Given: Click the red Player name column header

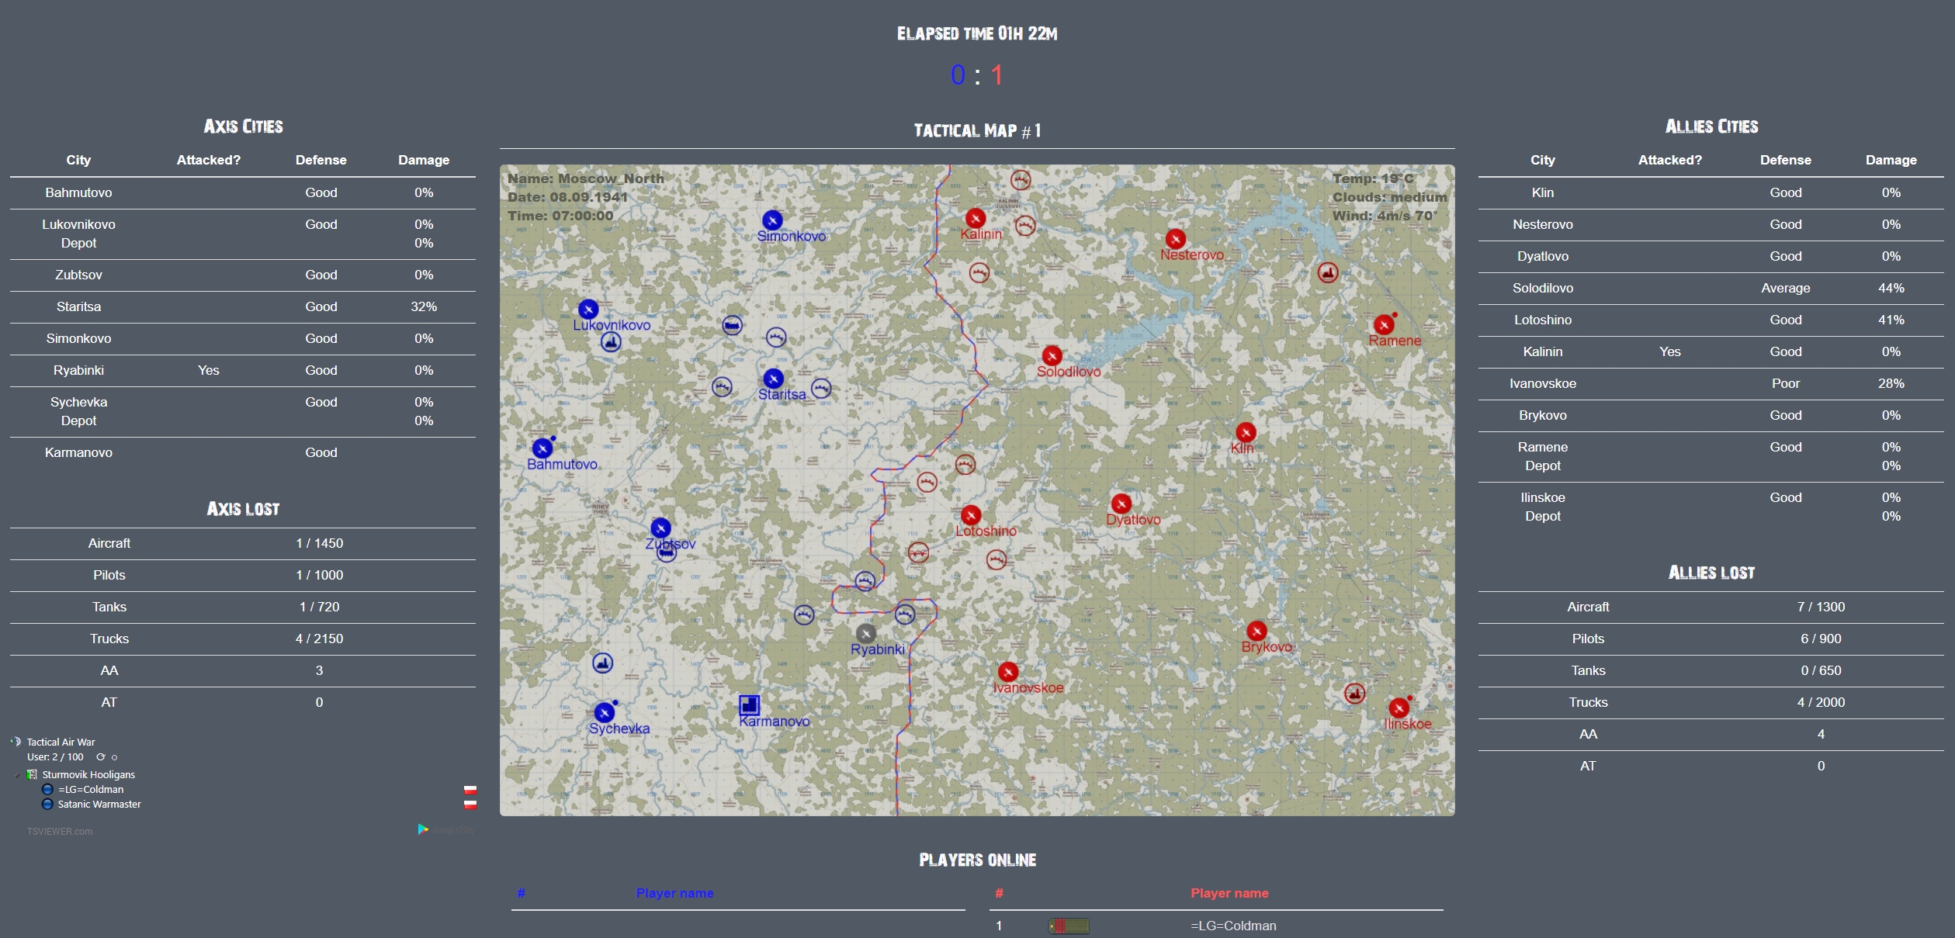Looking at the screenshot, I should pos(1229,893).
